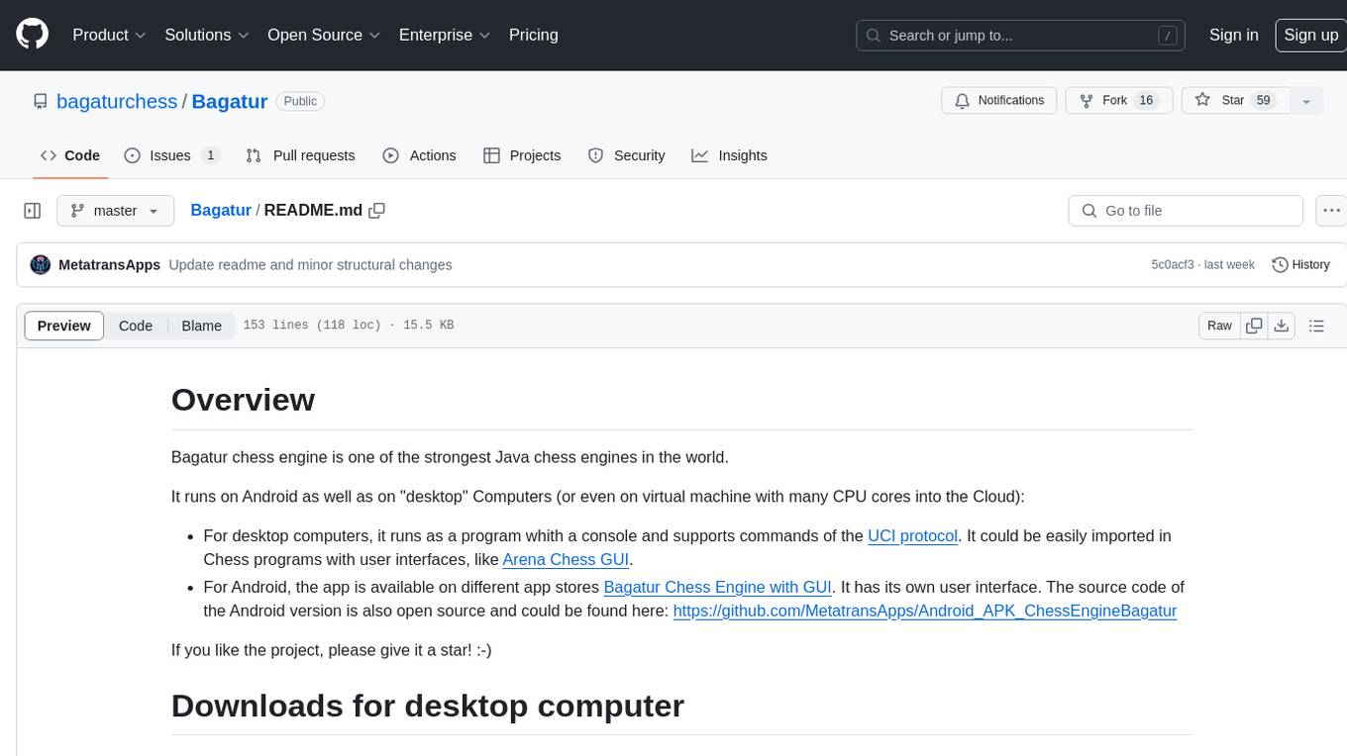Expand the Solutions menu

point(207,35)
